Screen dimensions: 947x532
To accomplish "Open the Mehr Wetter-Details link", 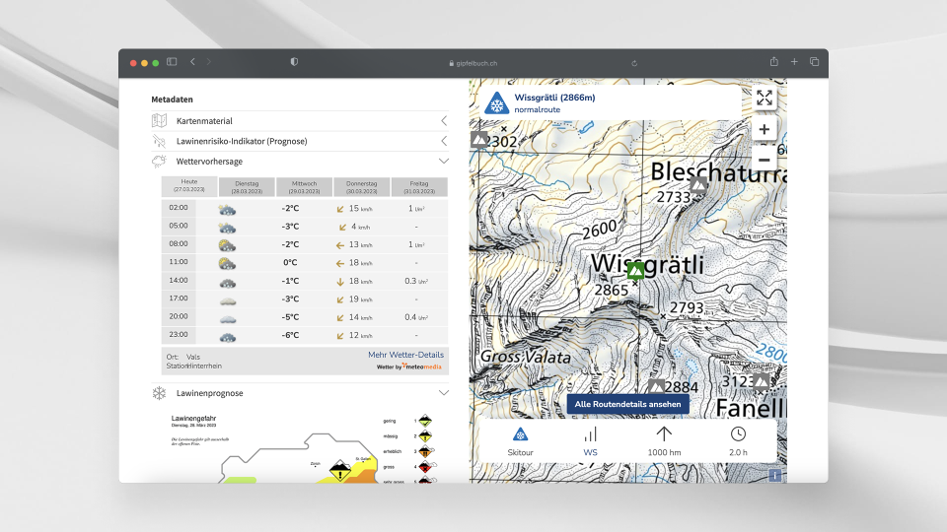I will (x=405, y=355).
